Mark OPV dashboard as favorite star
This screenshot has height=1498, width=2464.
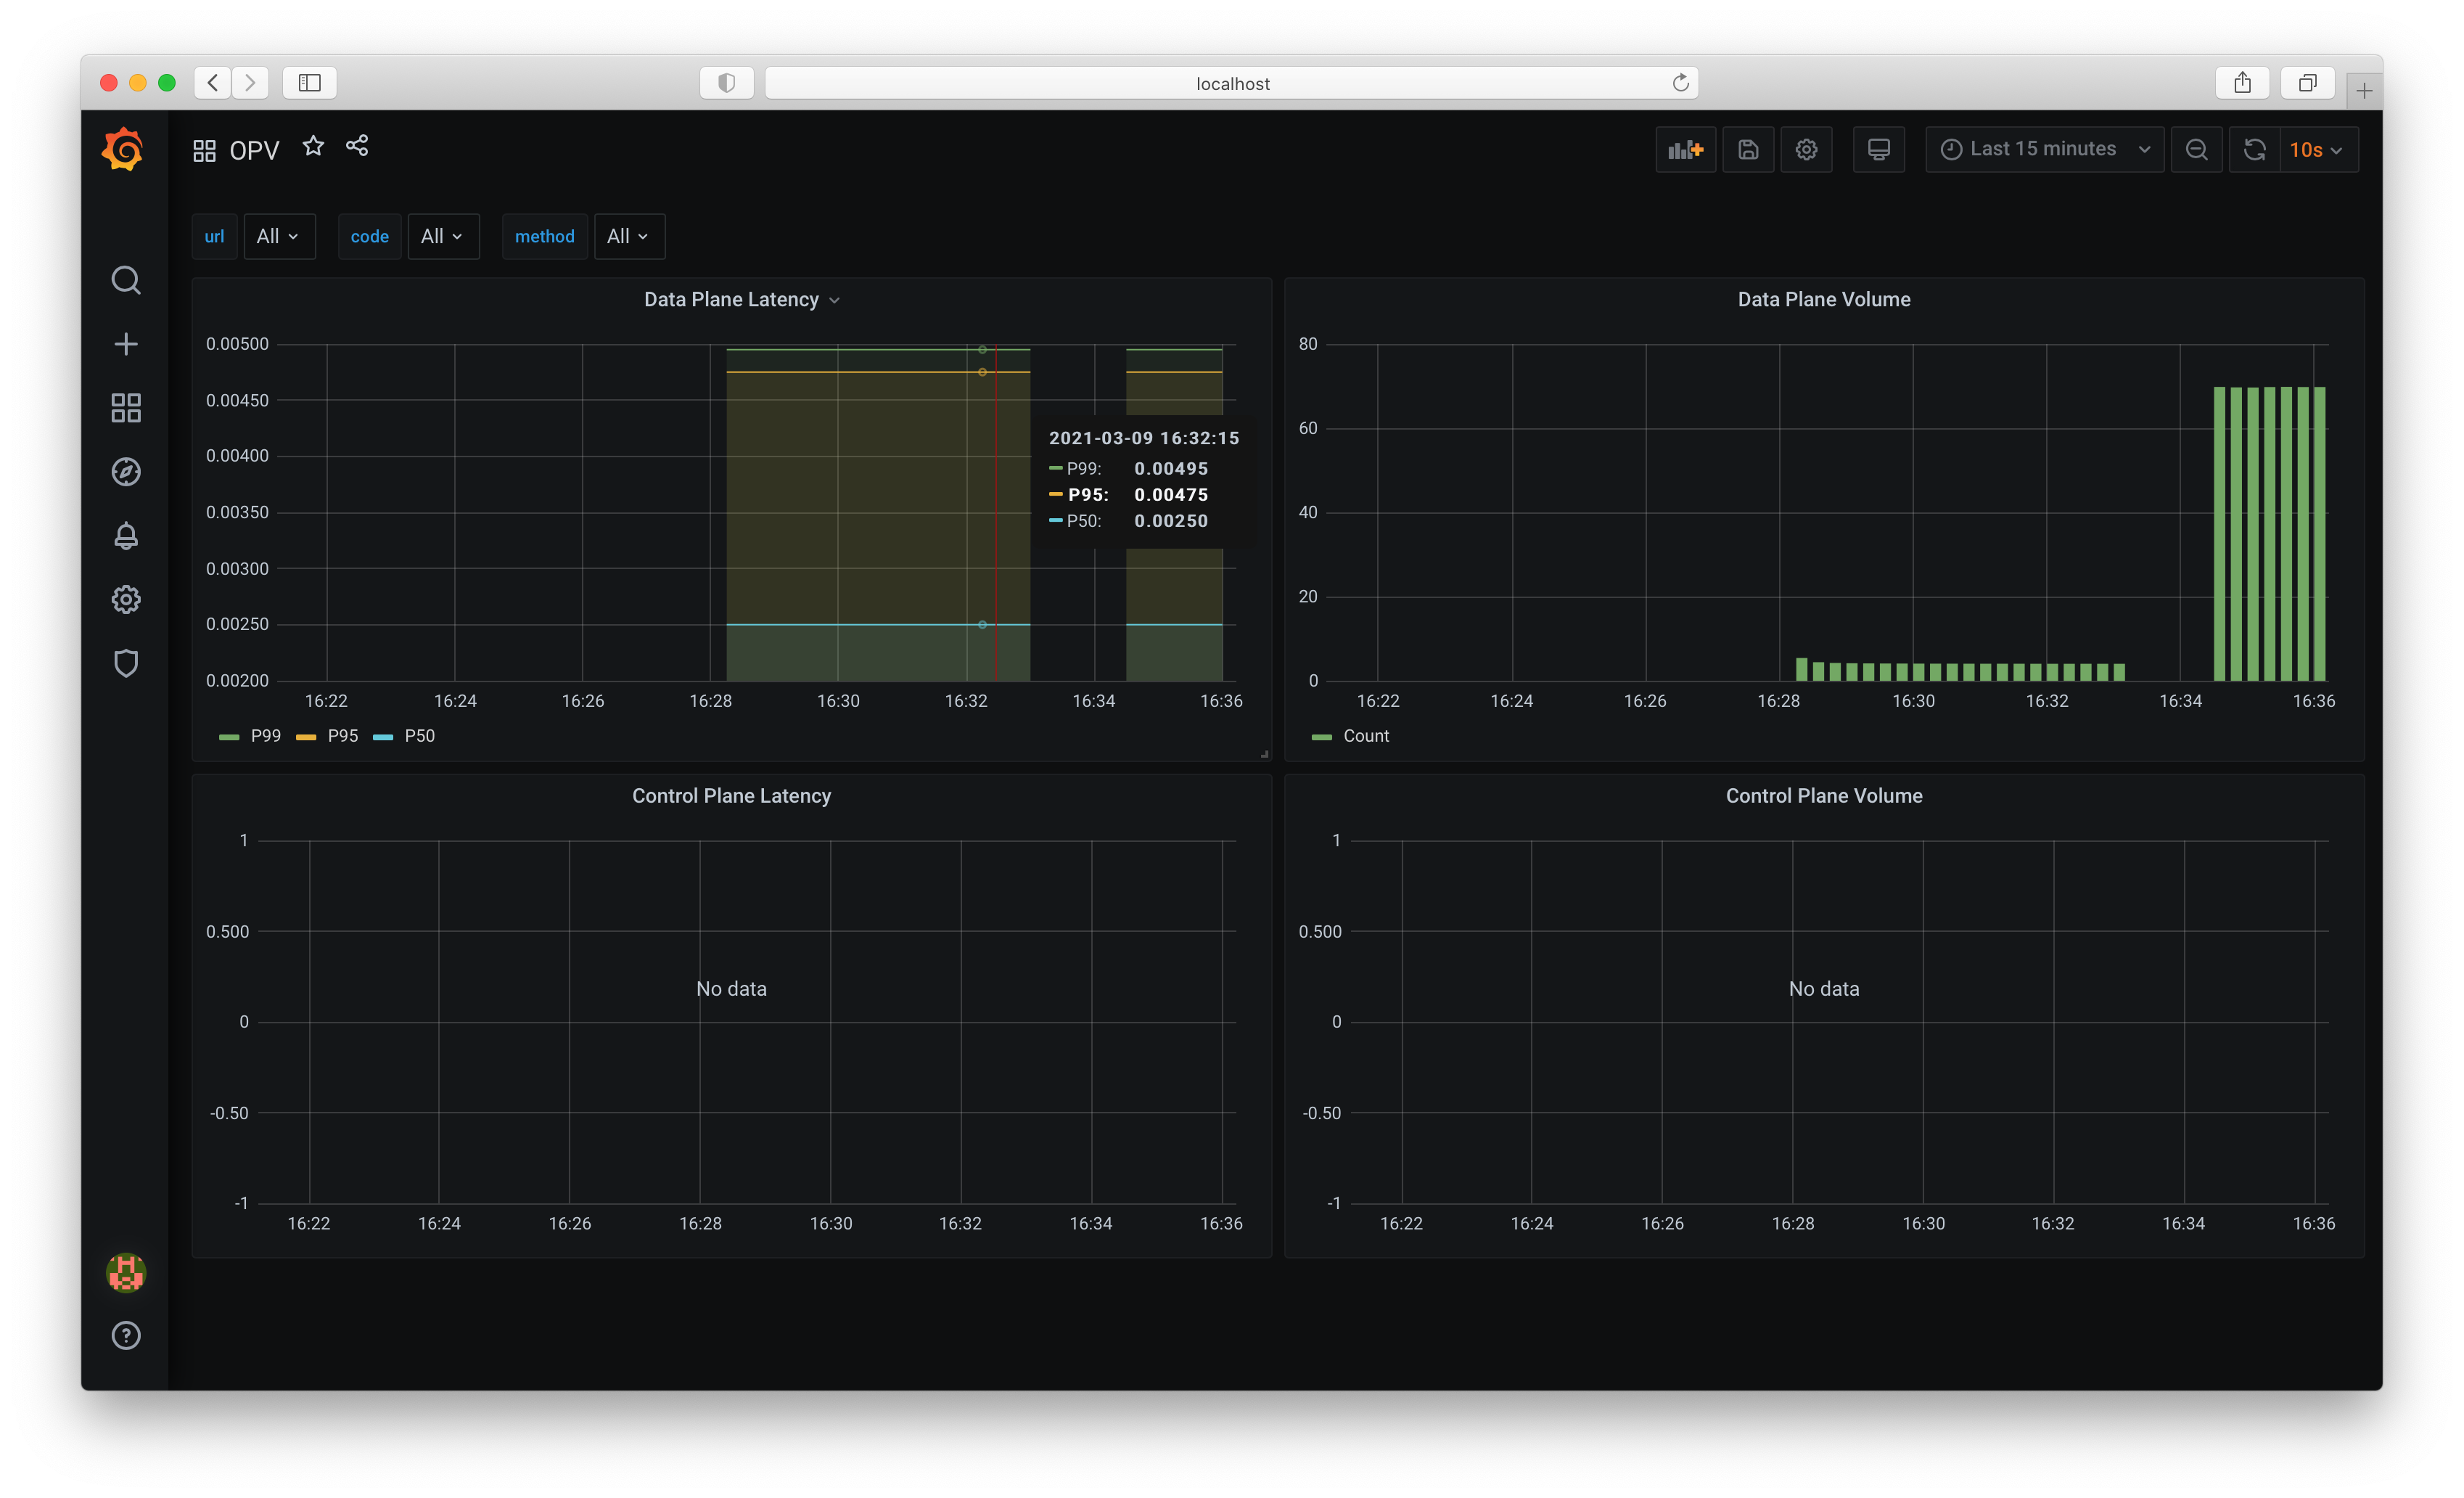click(313, 146)
